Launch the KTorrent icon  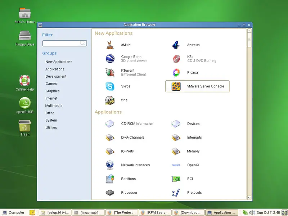110,72
